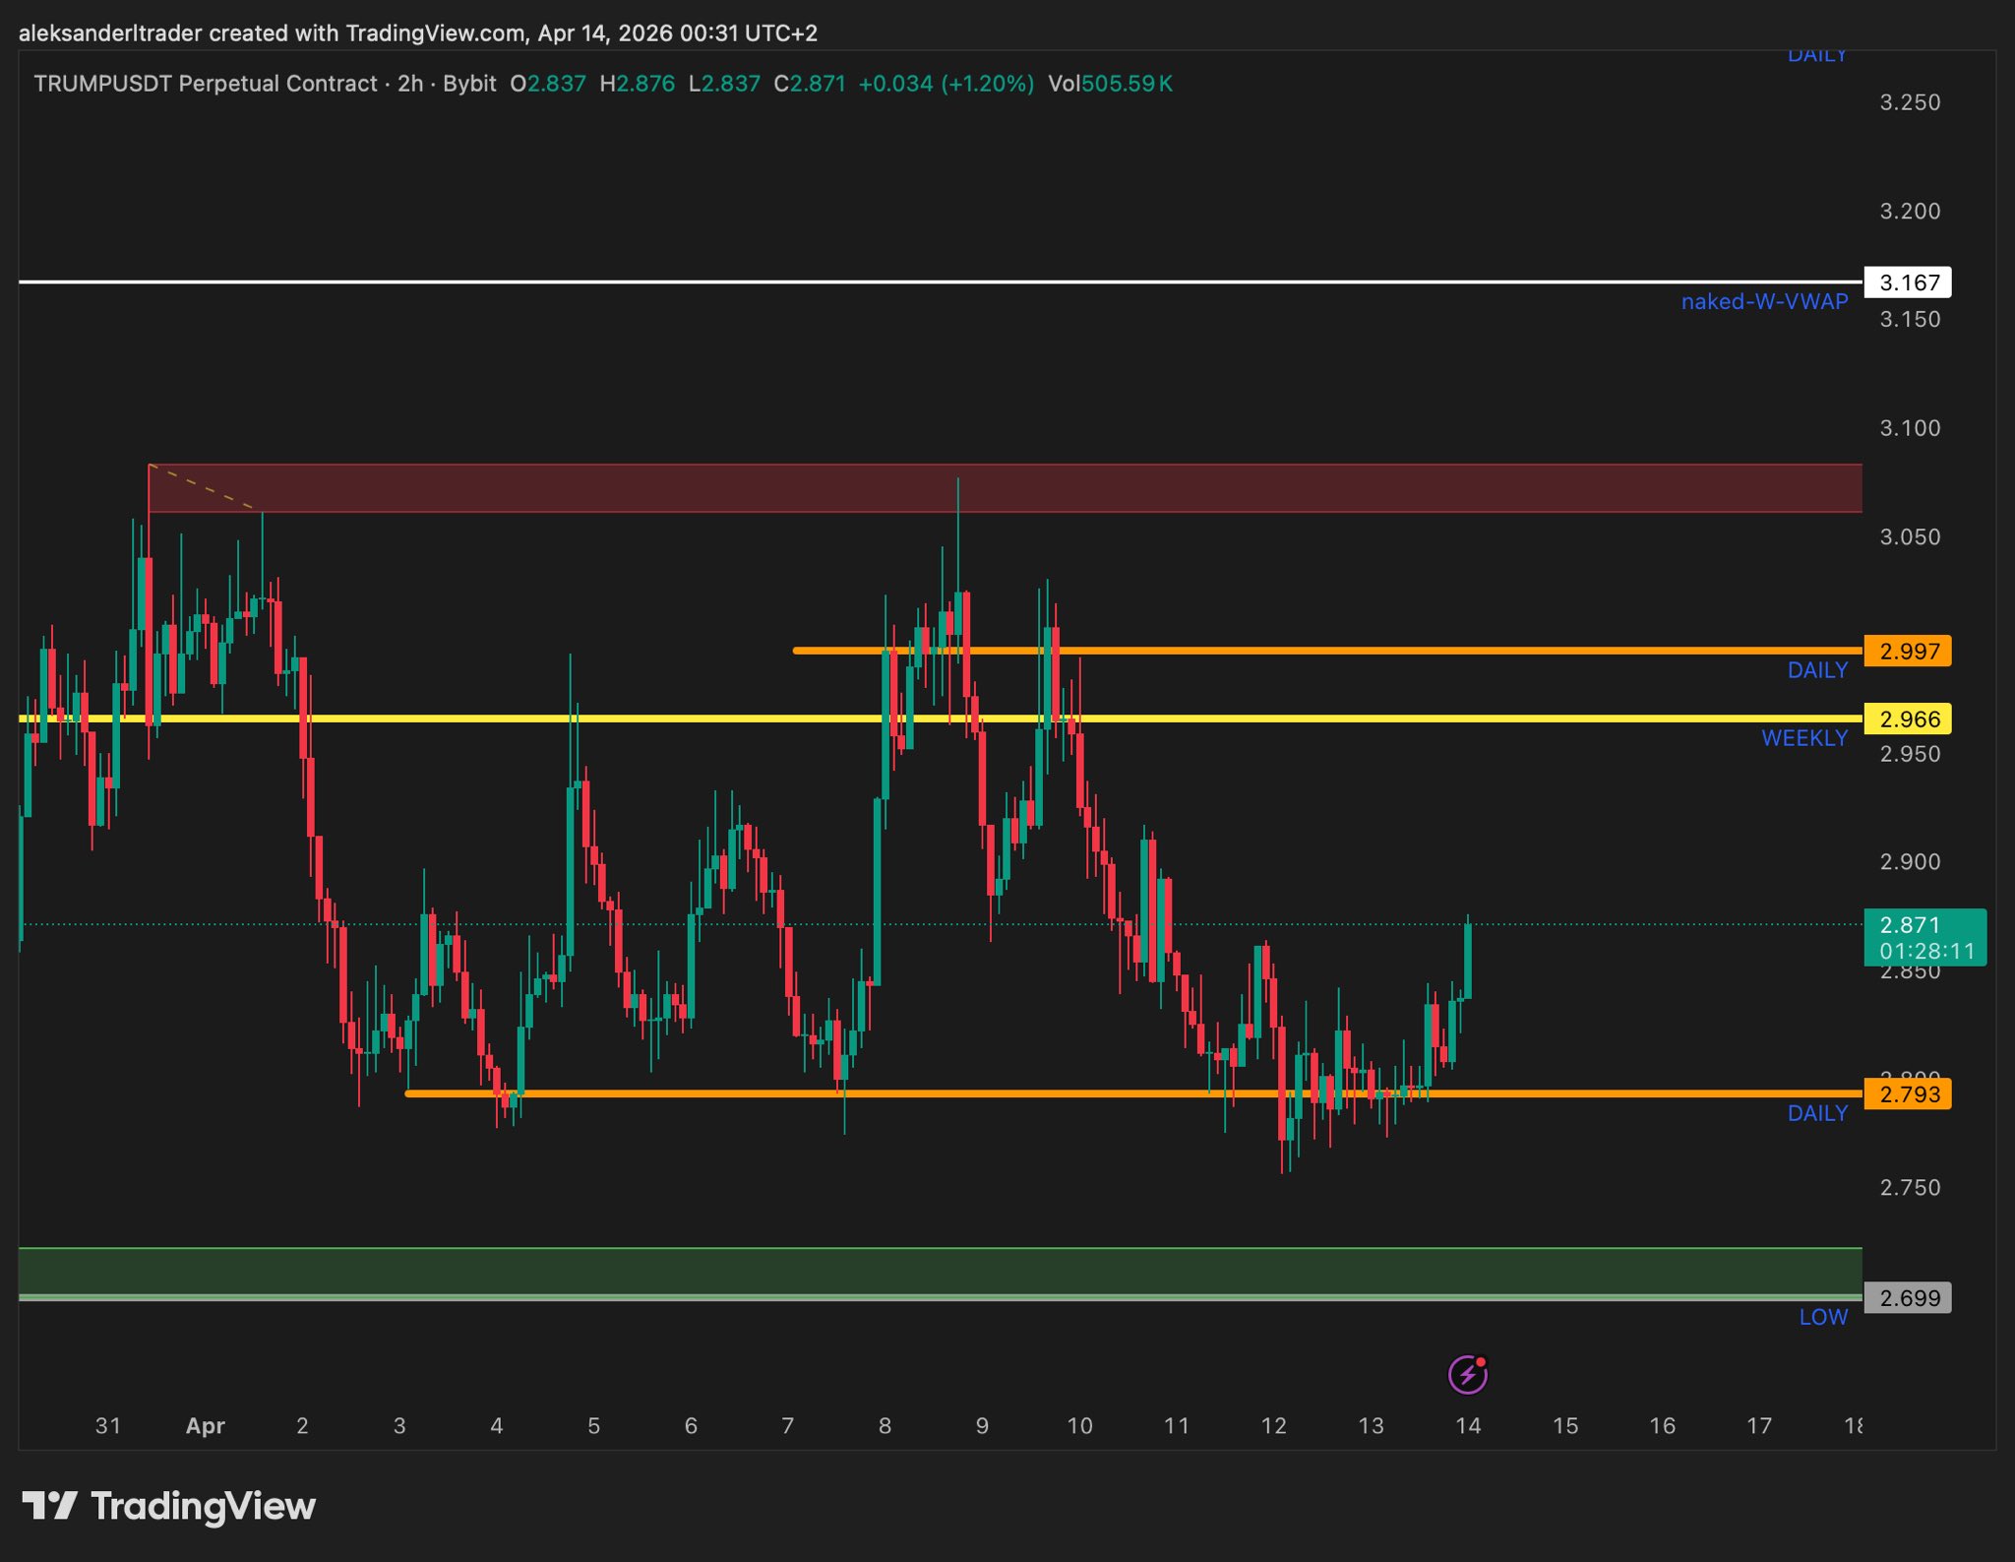Click the TRUMPUSDT Perpetual Contract title
This screenshot has height=1562, width=2015.
tap(205, 84)
